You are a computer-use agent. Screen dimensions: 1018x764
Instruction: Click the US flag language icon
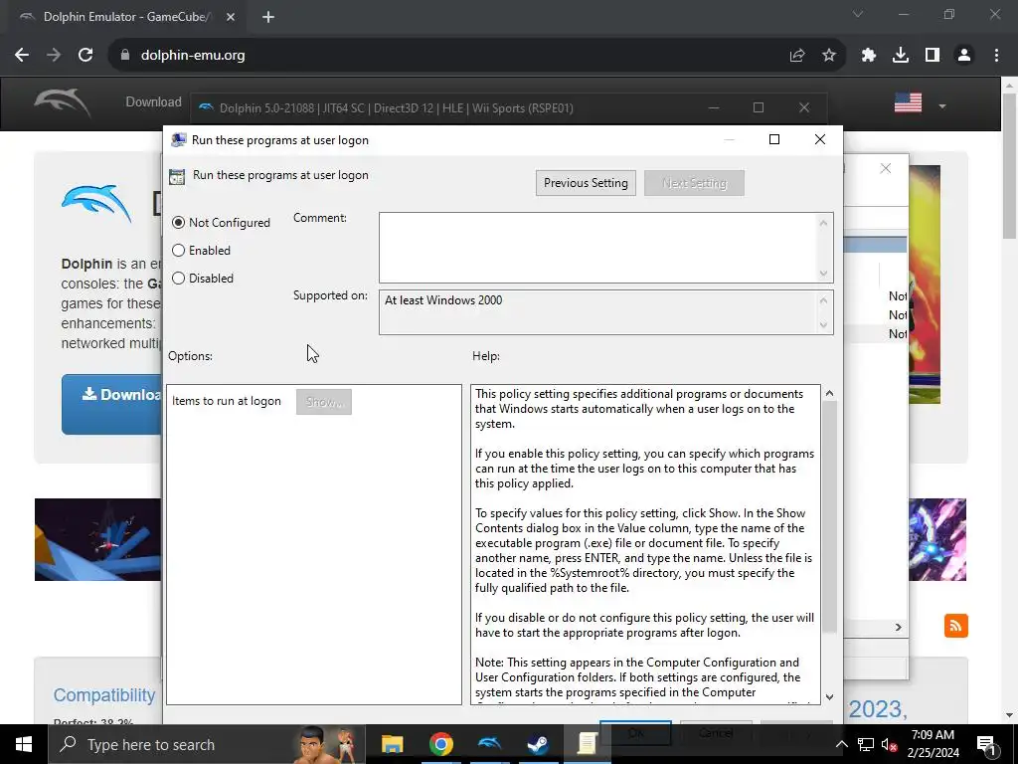pos(908,102)
